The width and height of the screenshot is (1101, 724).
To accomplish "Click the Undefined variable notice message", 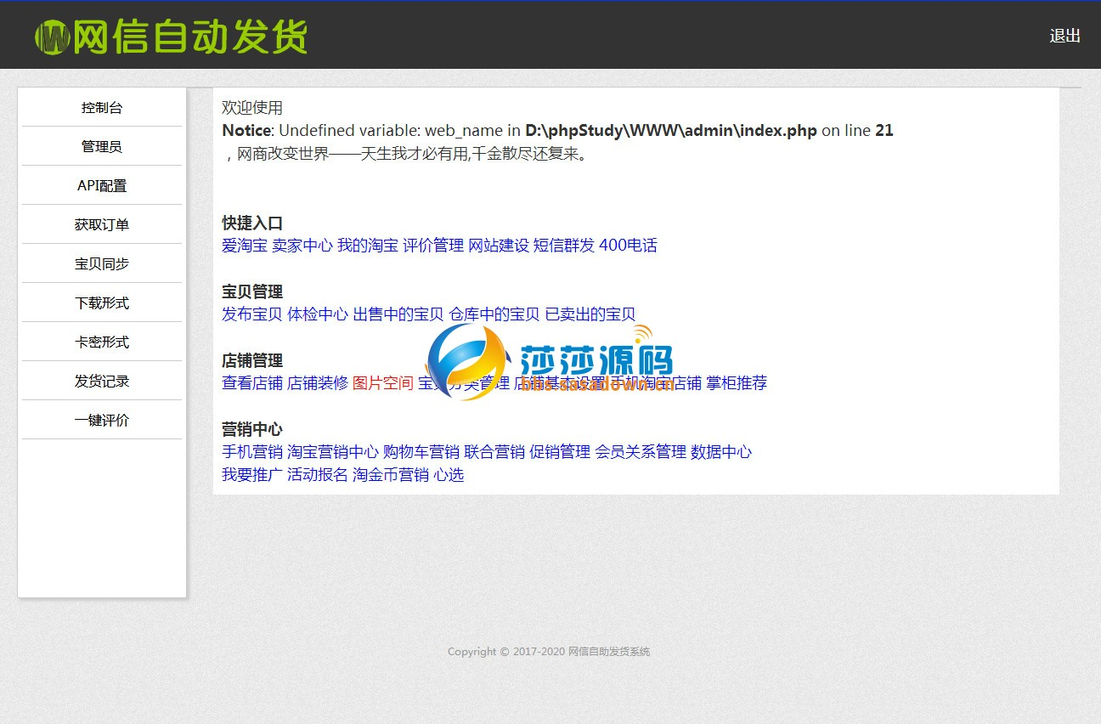I will (557, 131).
